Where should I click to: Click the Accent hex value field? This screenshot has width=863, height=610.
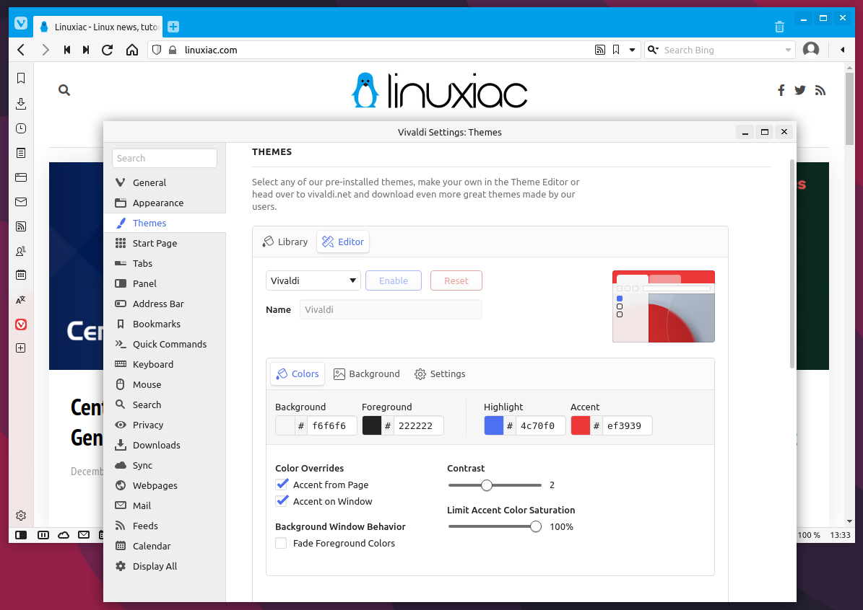(x=627, y=425)
